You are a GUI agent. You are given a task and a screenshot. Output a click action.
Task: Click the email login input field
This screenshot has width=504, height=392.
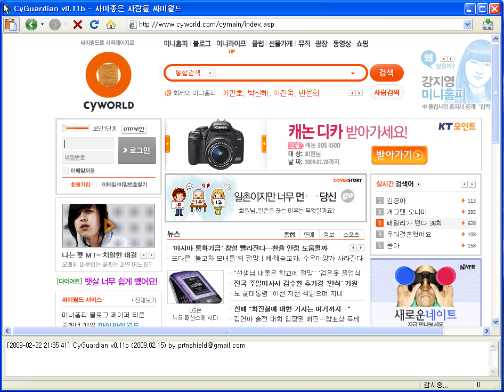tap(87, 143)
